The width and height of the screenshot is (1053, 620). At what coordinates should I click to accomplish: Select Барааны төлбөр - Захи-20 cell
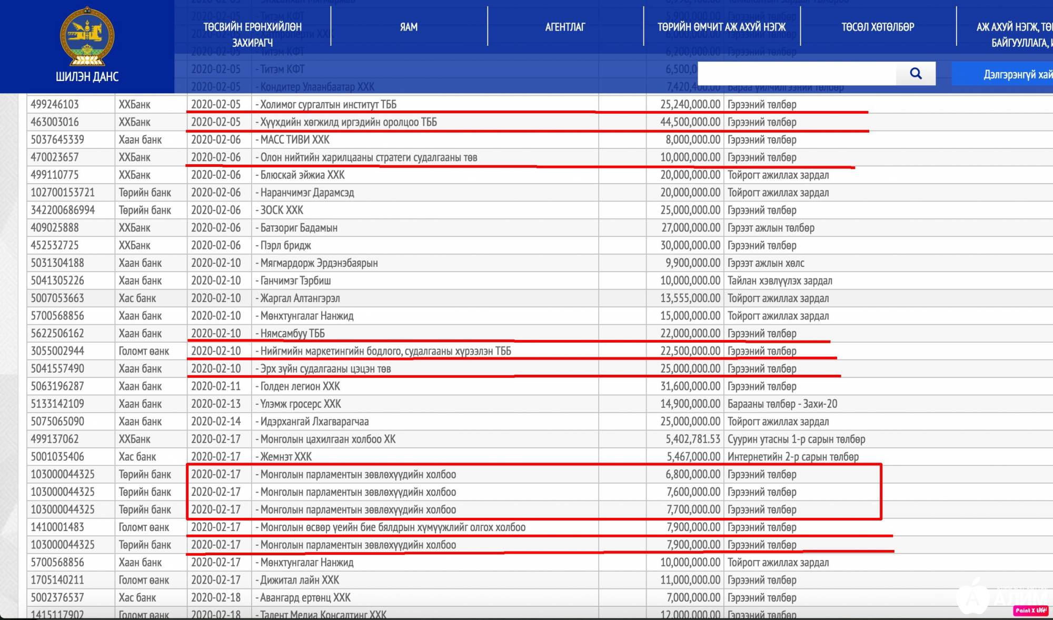[x=782, y=404]
